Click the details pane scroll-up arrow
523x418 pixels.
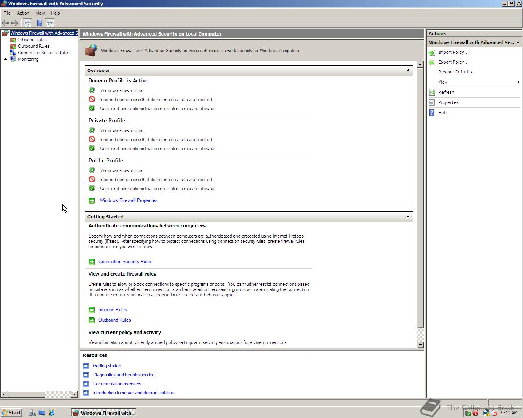click(x=420, y=64)
